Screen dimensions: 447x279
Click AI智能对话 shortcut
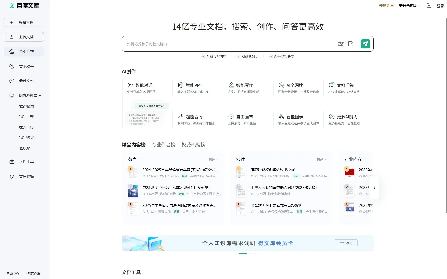(247, 57)
